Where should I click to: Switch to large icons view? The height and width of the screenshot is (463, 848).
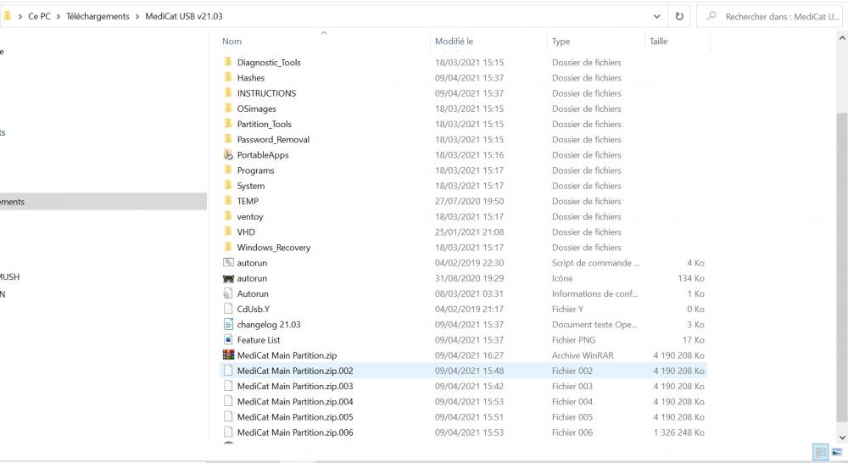coord(837,452)
